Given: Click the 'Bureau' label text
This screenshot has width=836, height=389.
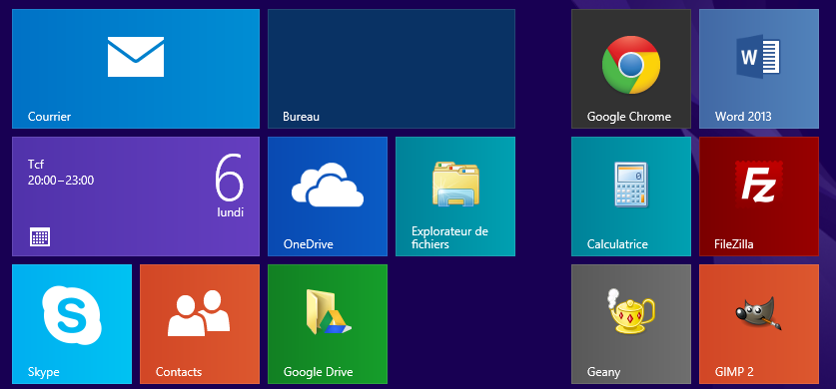Looking at the screenshot, I should [302, 117].
